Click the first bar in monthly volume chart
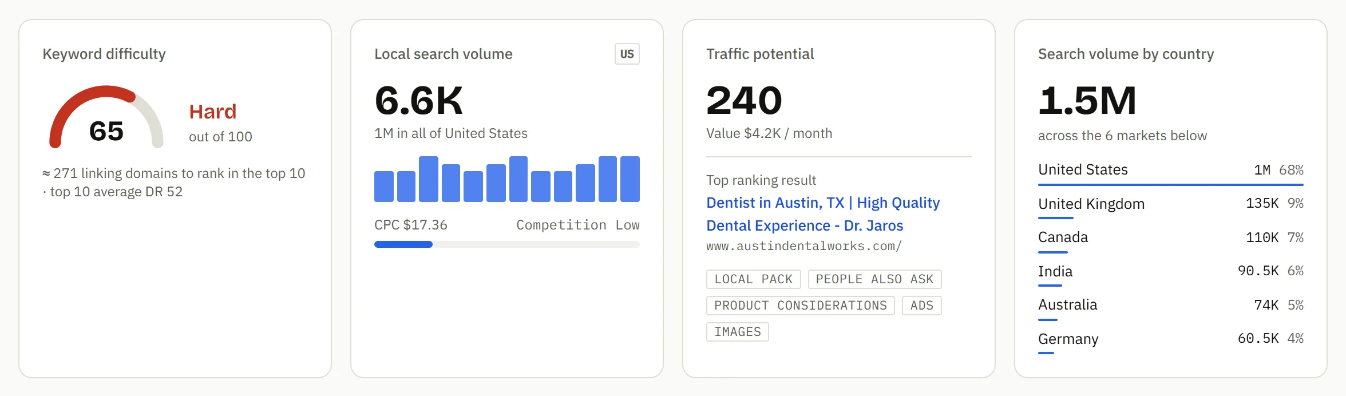The width and height of the screenshot is (1346, 396). point(383,187)
